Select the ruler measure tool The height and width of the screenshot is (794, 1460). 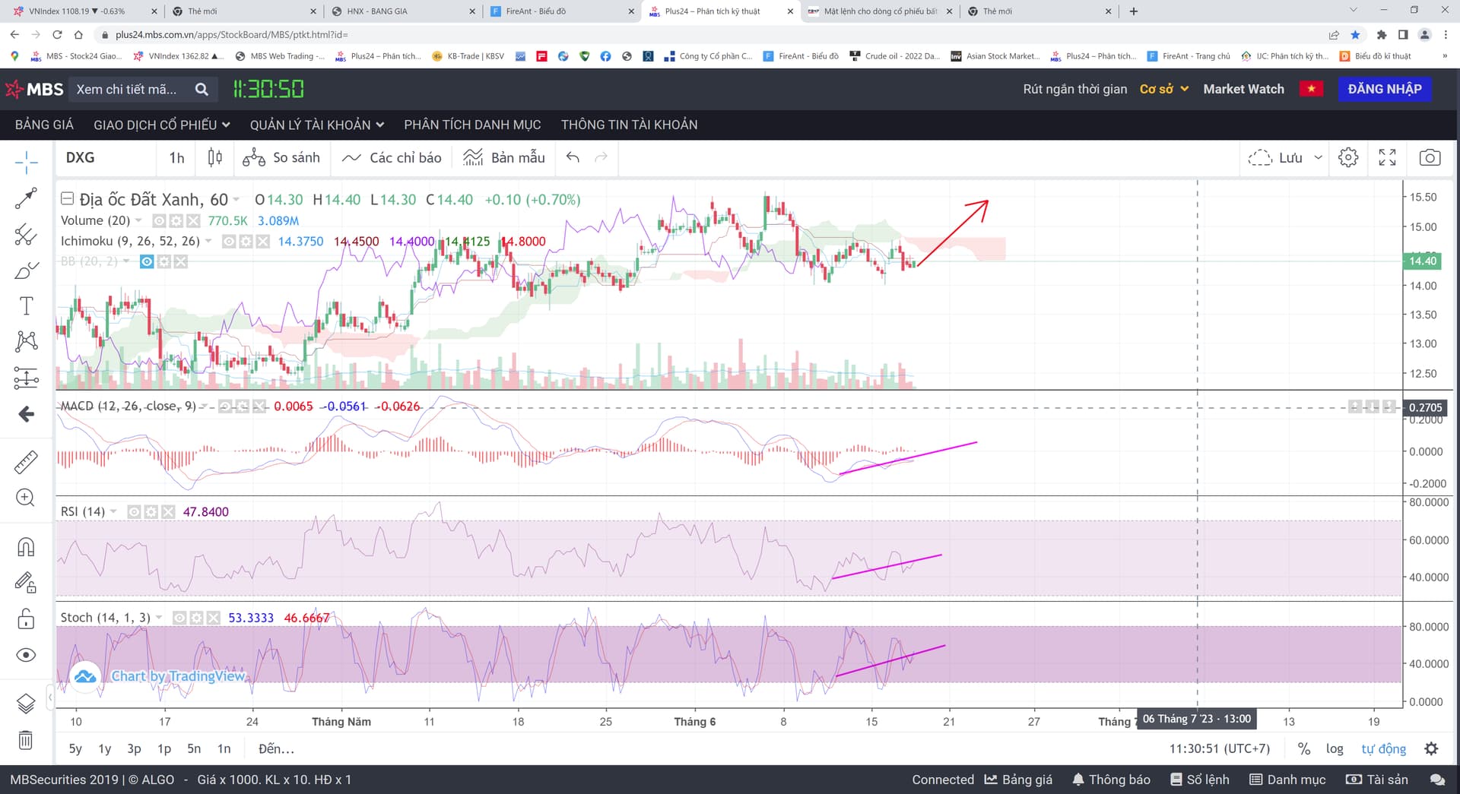[26, 461]
